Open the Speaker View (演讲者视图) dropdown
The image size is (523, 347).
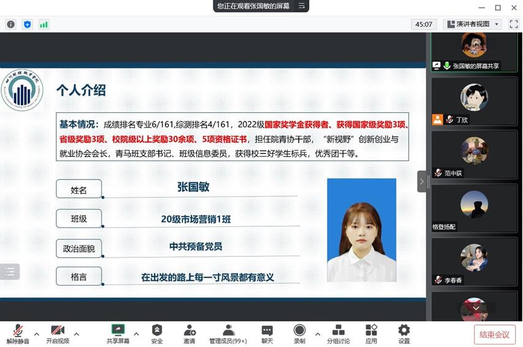pyautogui.click(x=472, y=25)
